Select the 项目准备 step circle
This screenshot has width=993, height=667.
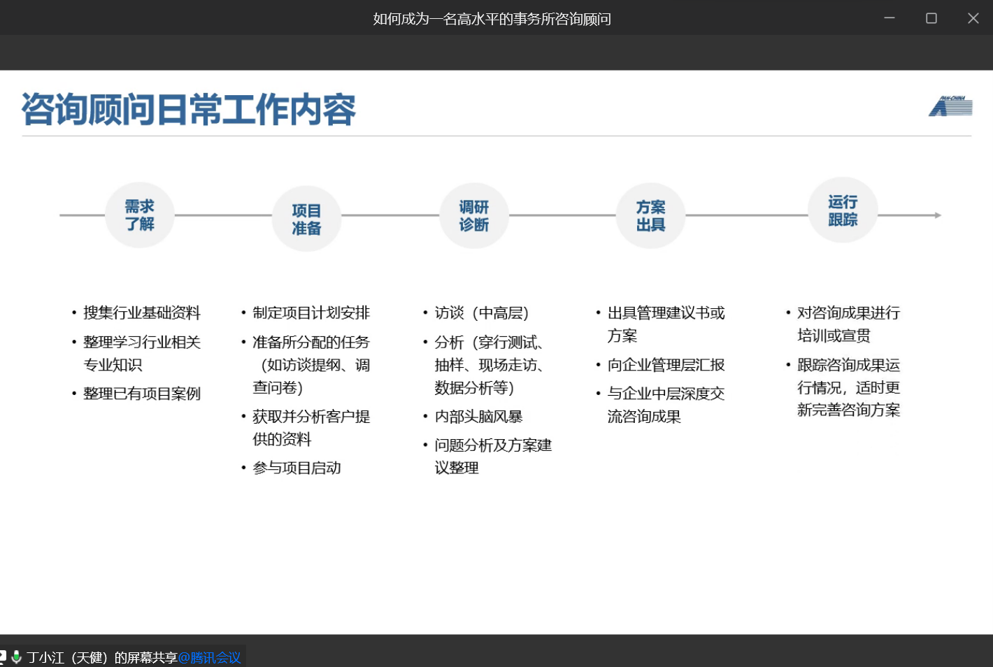(x=306, y=220)
